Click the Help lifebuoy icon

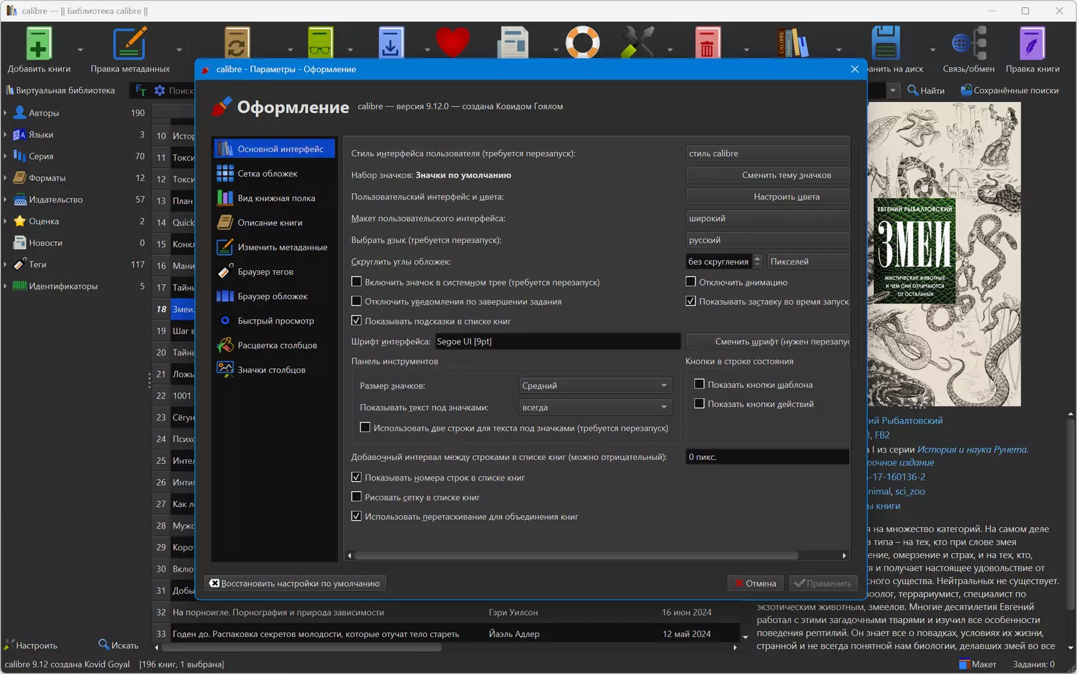coord(582,44)
